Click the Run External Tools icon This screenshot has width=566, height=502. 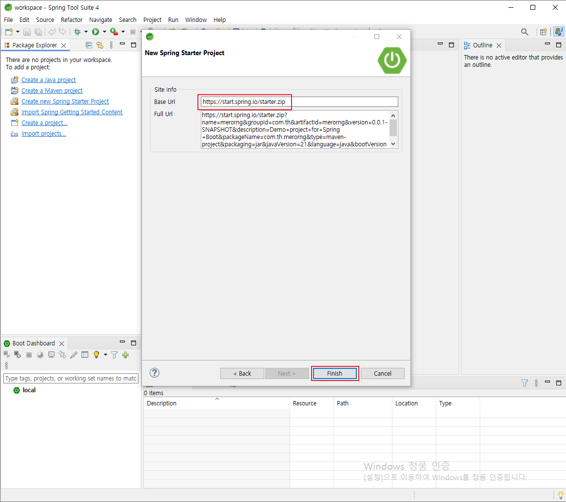point(114,32)
